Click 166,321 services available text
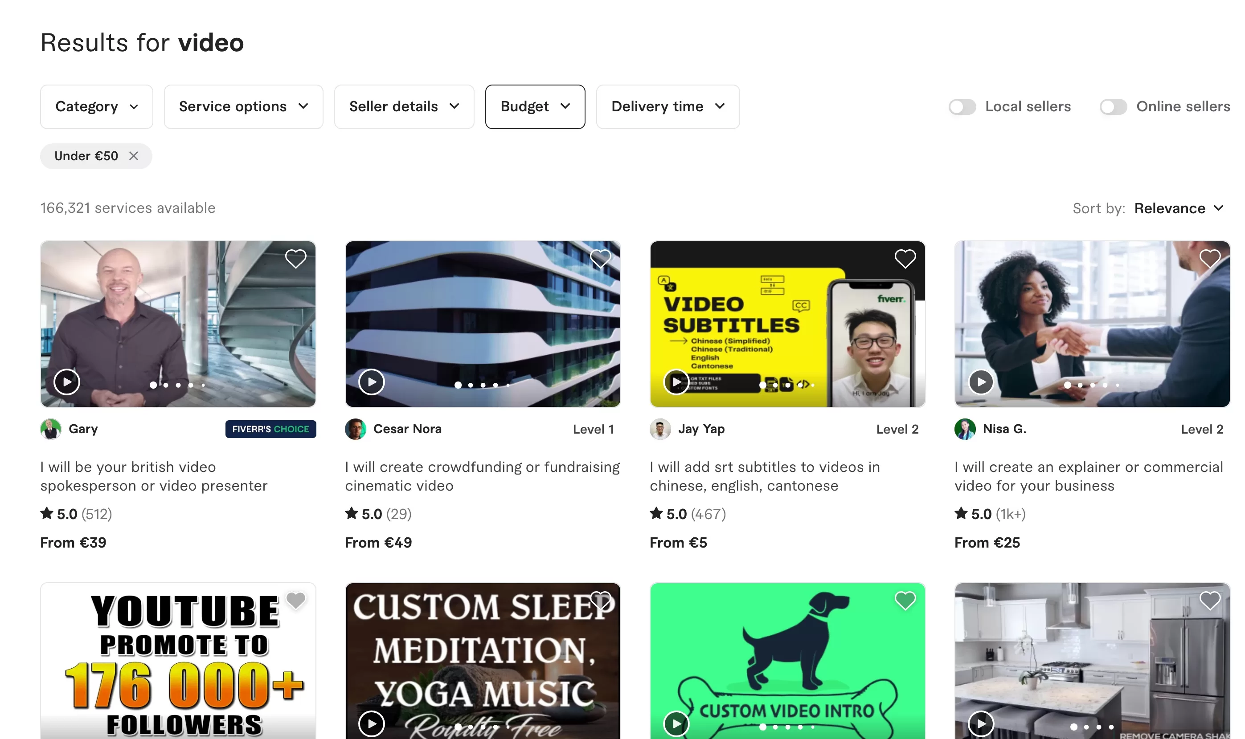 point(127,208)
